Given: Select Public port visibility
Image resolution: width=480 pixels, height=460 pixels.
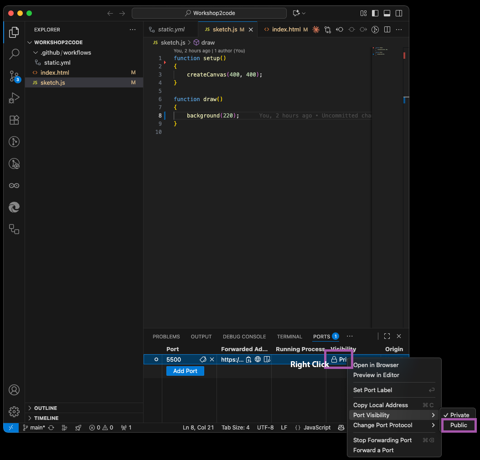Looking at the screenshot, I should point(458,425).
